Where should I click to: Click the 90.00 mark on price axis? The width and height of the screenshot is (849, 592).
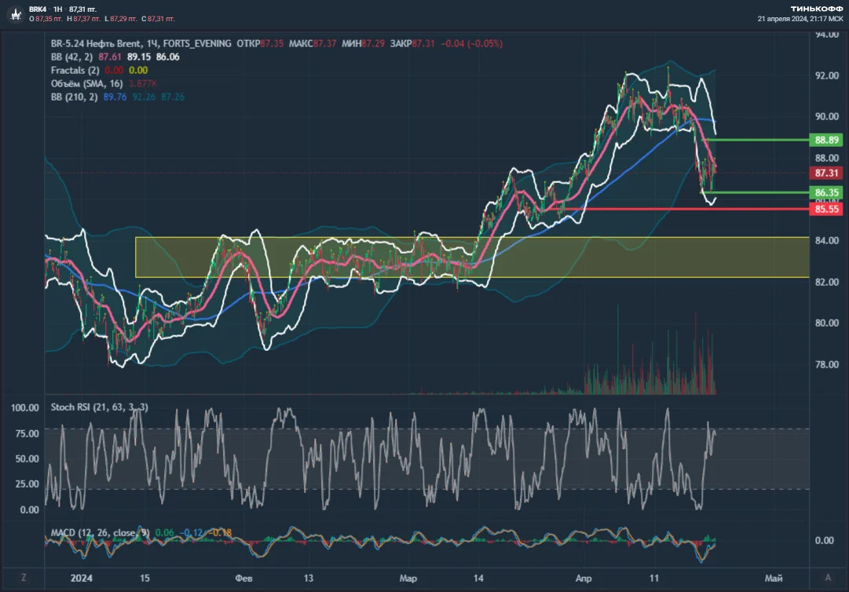827,116
